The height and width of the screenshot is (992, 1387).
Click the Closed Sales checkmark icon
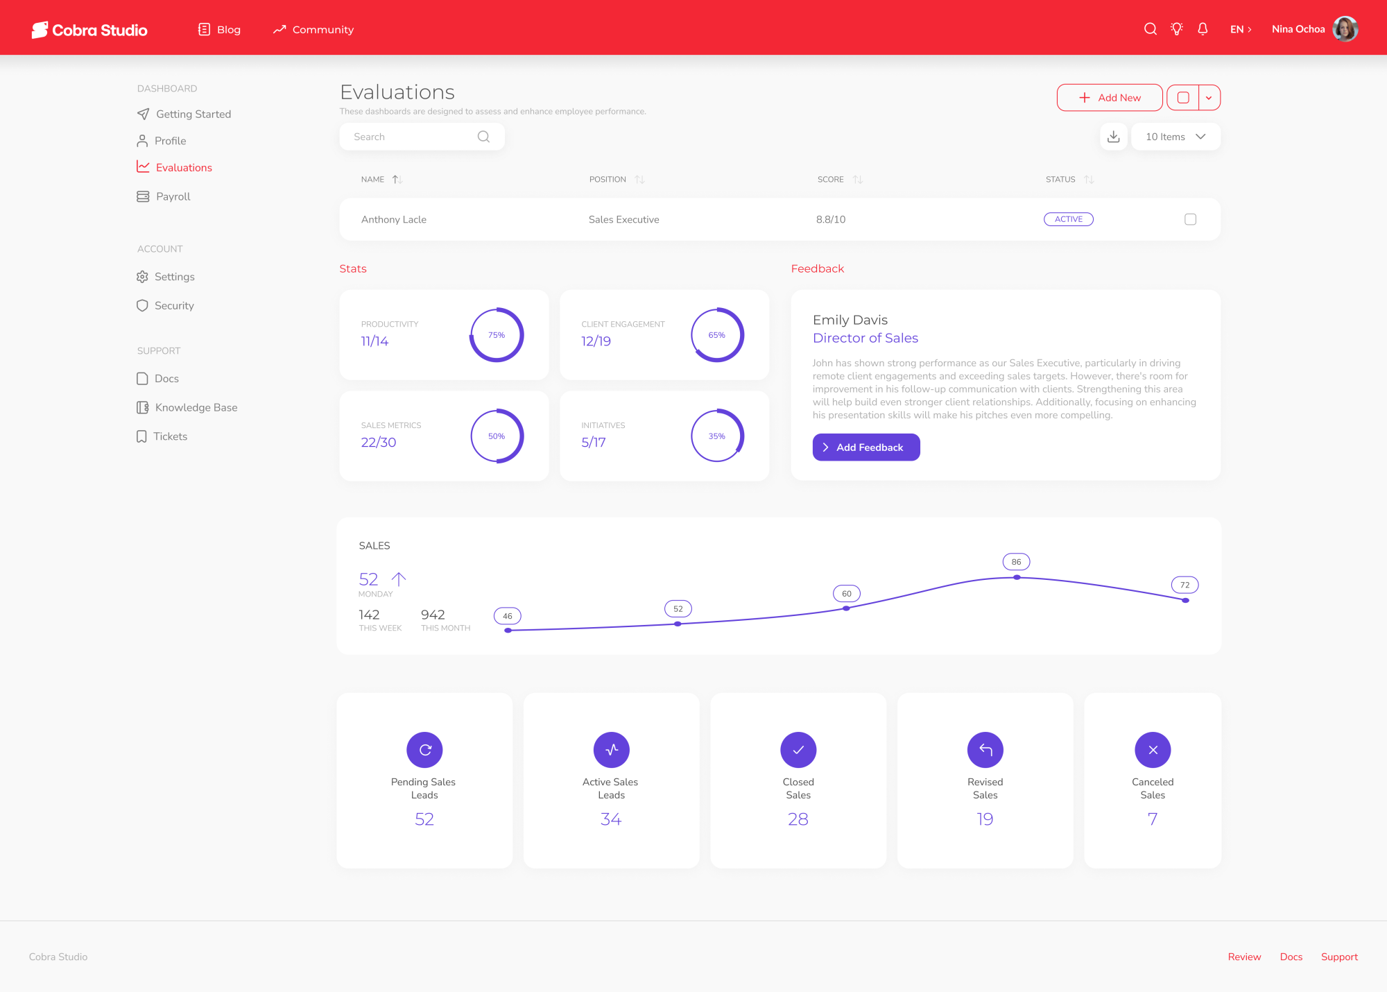798,750
